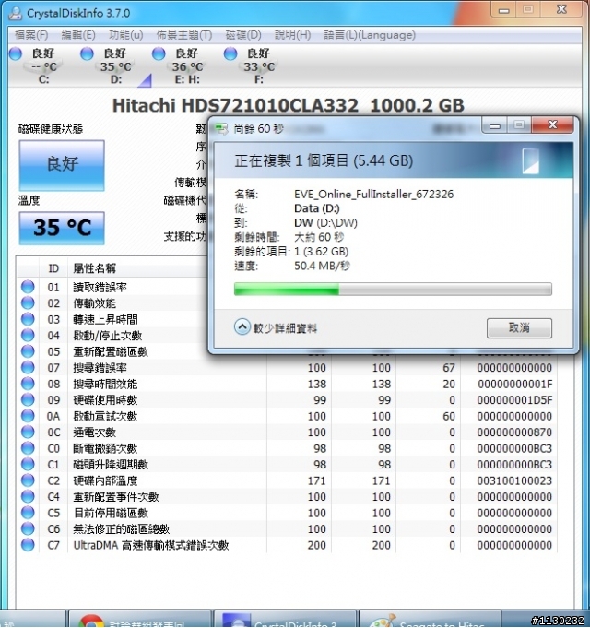
Task: Click the status orb for 08 搜尋時間效能
Action: pos(28,384)
